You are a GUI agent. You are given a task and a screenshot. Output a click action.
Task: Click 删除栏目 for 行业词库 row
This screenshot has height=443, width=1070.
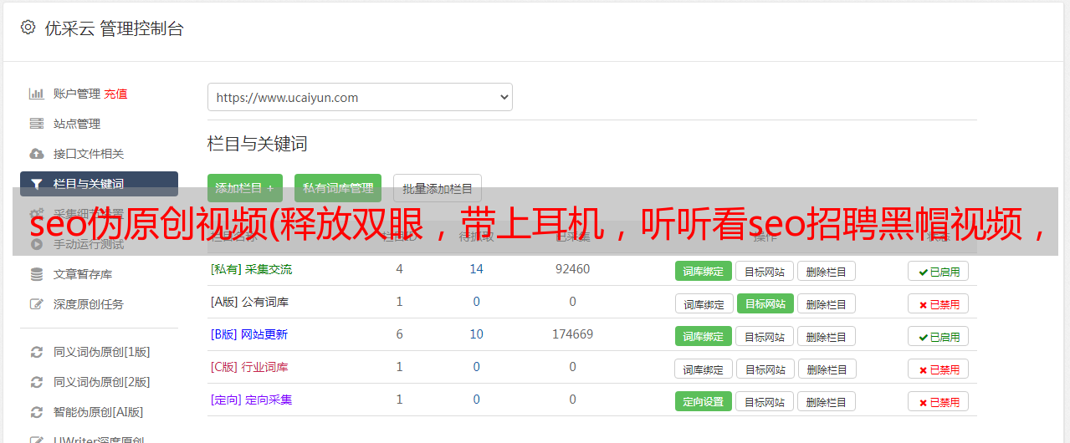(826, 369)
